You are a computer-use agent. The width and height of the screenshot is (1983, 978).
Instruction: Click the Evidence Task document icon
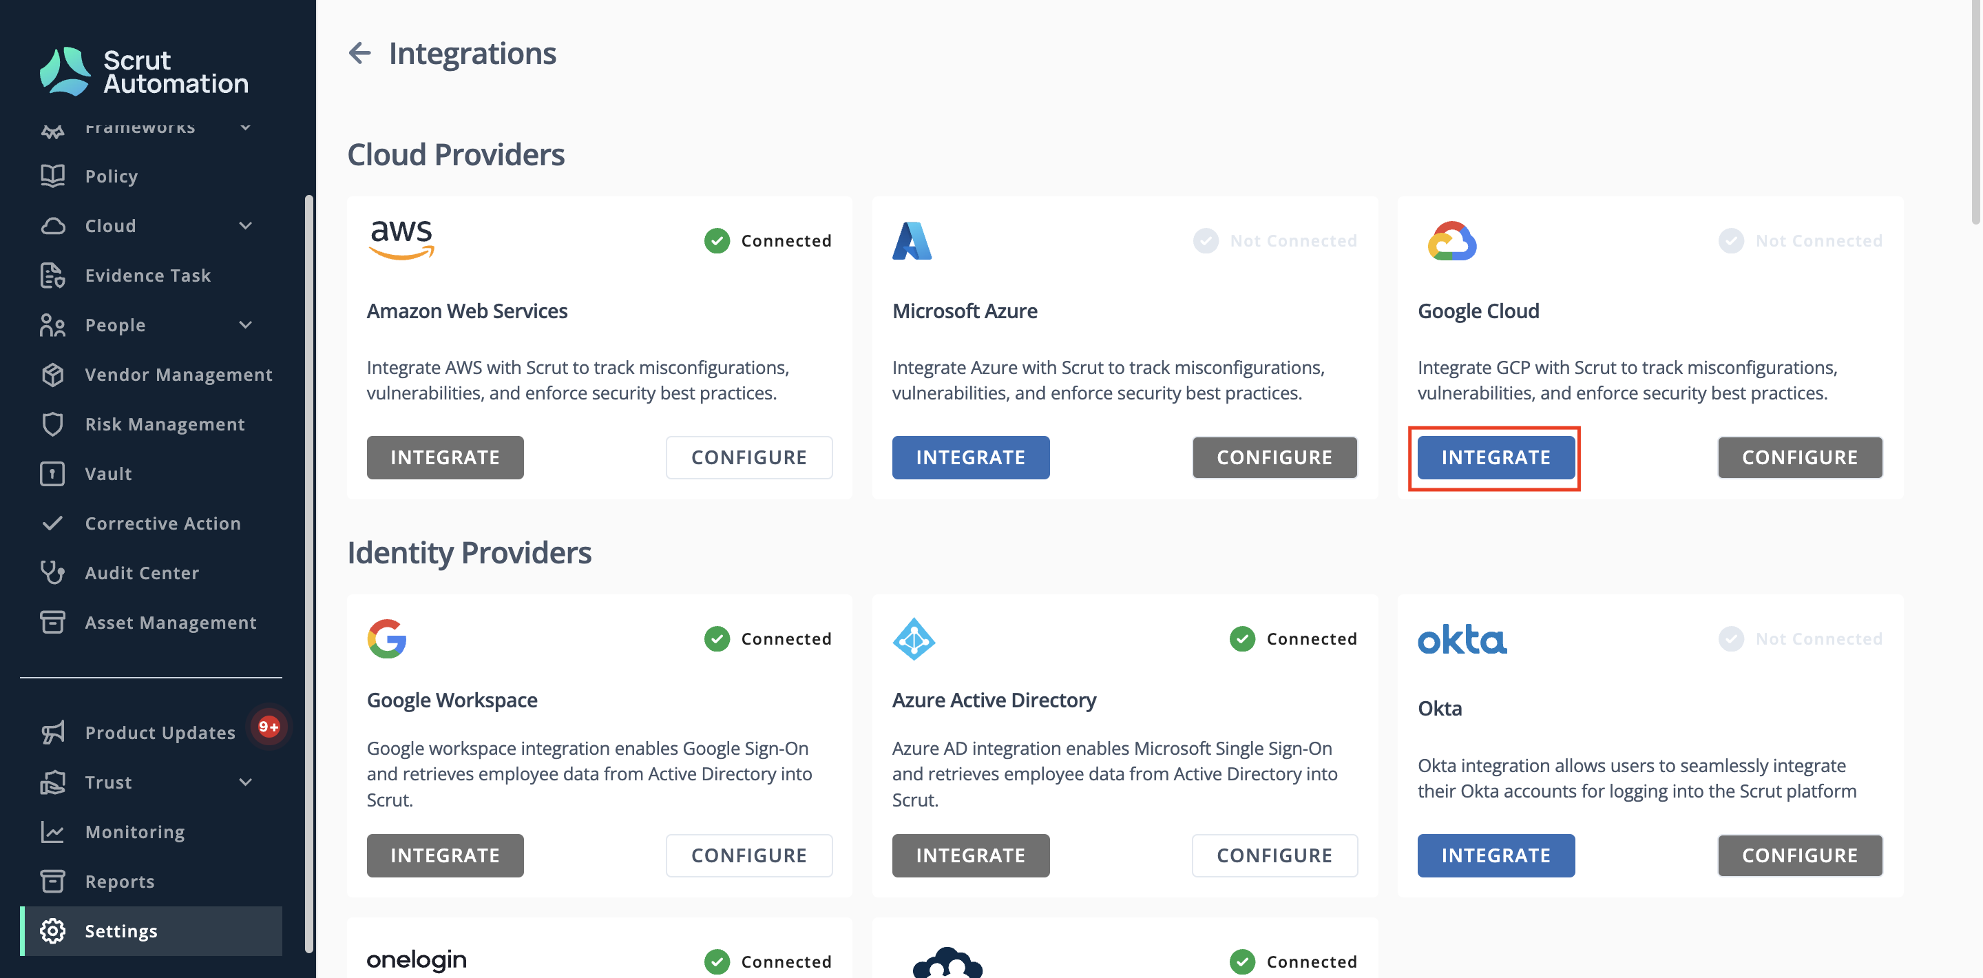point(52,275)
